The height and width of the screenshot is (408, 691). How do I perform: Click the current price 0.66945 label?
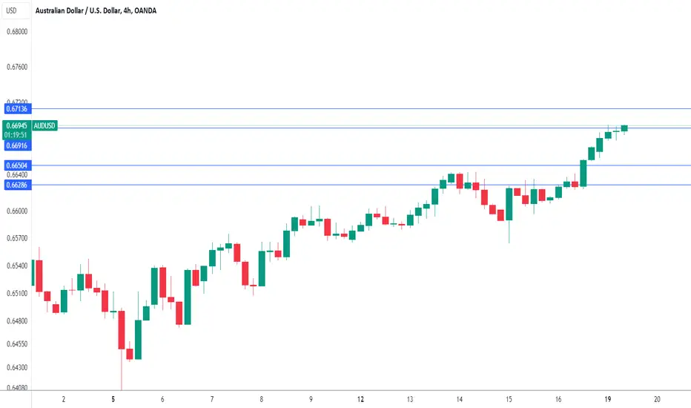pyautogui.click(x=17, y=125)
